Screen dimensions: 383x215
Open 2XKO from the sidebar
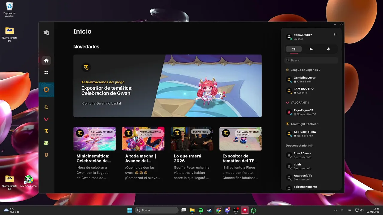tap(46, 143)
